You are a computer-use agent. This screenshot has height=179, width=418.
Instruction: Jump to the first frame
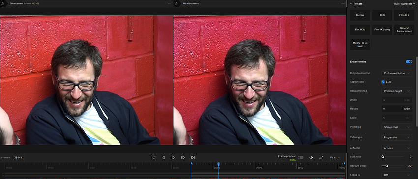click(x=153, y=158)
